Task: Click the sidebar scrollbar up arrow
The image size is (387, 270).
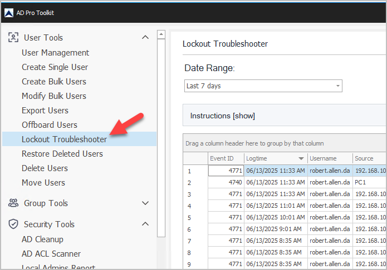Action: point(161,34)
